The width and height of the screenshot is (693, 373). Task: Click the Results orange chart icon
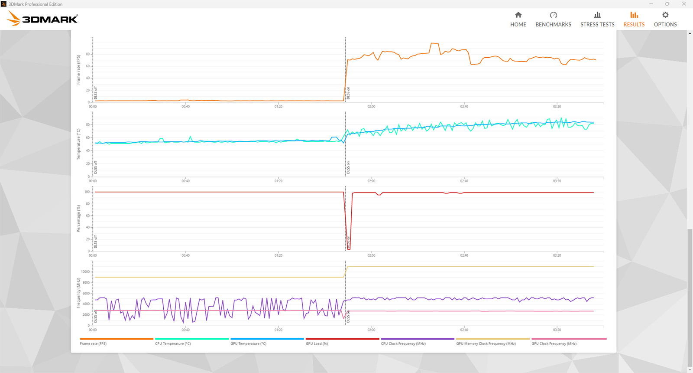click(x=634, y=15)
